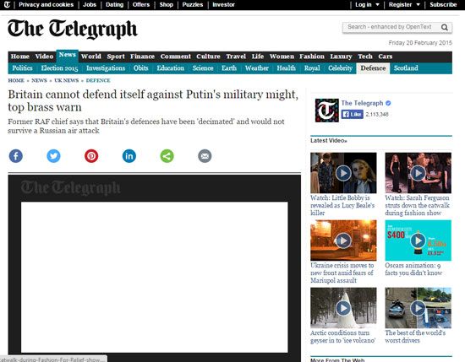Select Education in submenu
The image size is (465, 362).
[x=171, y=68]
